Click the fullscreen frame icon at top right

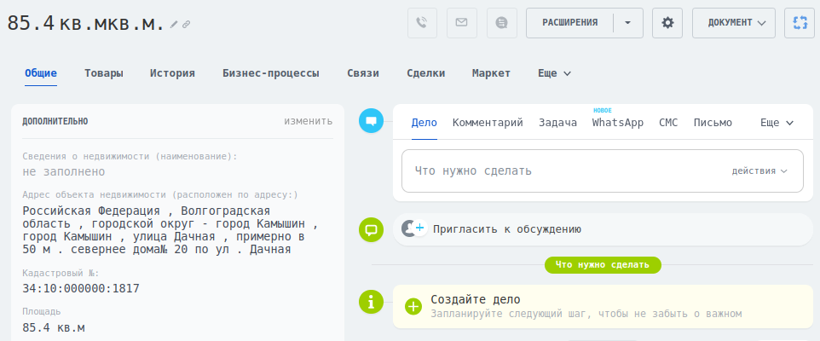799,23
